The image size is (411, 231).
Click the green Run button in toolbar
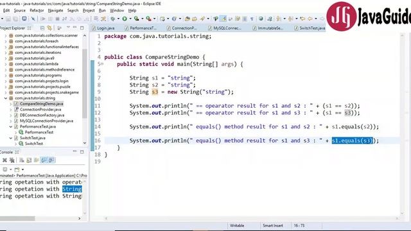click(x=125, y=19)
